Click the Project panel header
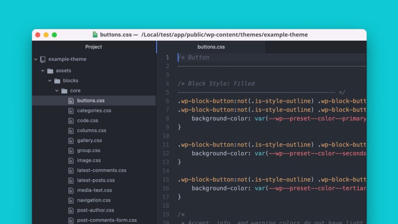Screen dimensions: 398x224 [93, 47]
